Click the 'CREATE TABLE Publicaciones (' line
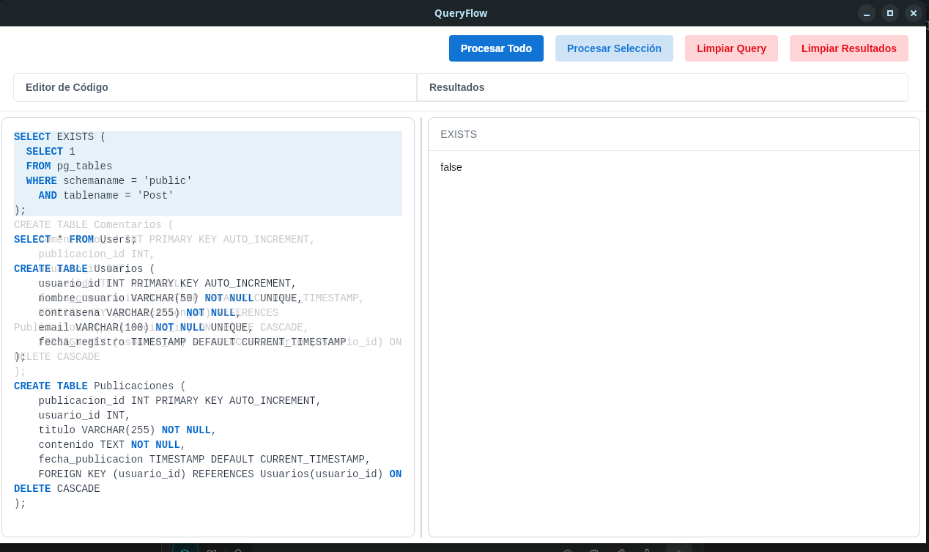This screenshot has width=929, height=552. (100, 386)
